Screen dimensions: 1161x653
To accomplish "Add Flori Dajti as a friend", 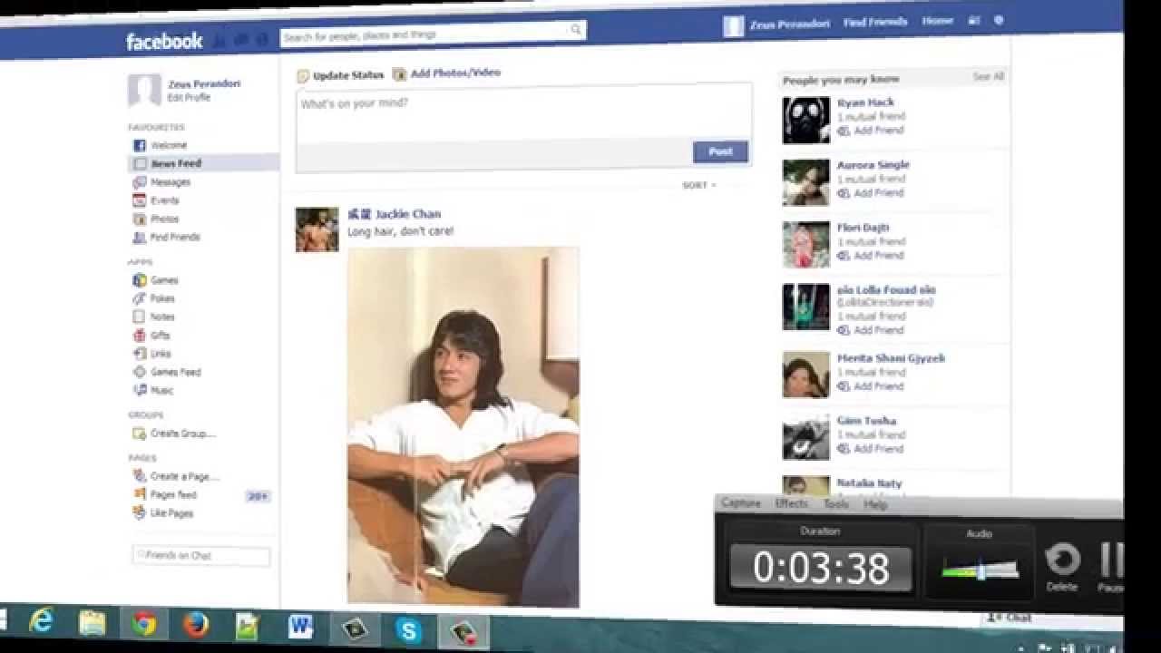I will tap(871, 256).
